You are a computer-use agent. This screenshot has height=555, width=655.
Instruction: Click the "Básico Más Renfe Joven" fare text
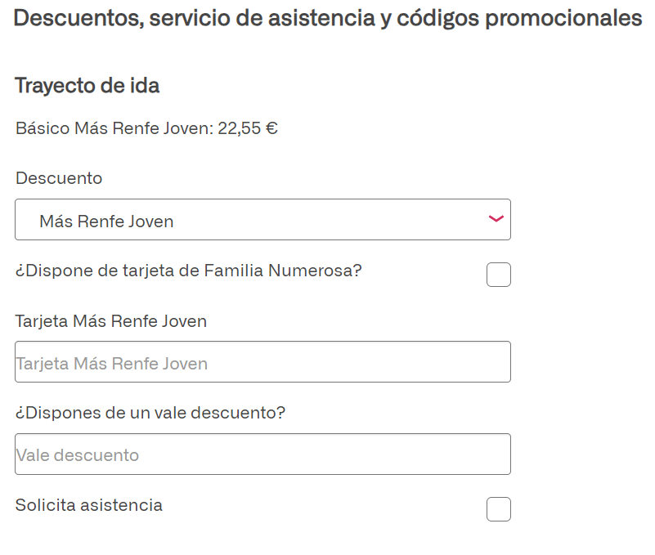point(114,128)
